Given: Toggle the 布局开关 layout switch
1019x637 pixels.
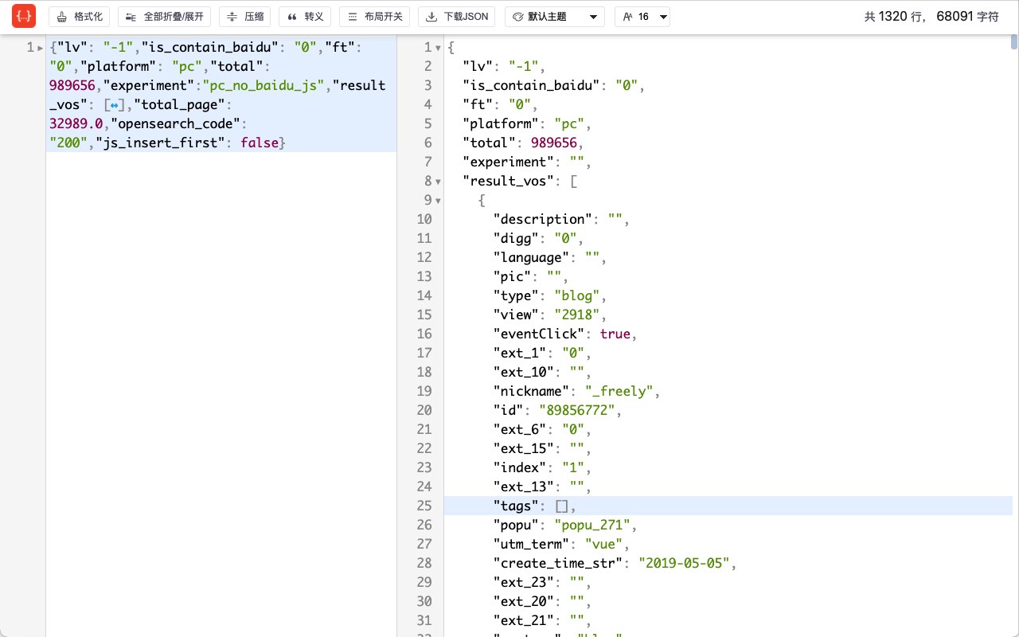Looking at the screenshot, I should coord(375,17).
